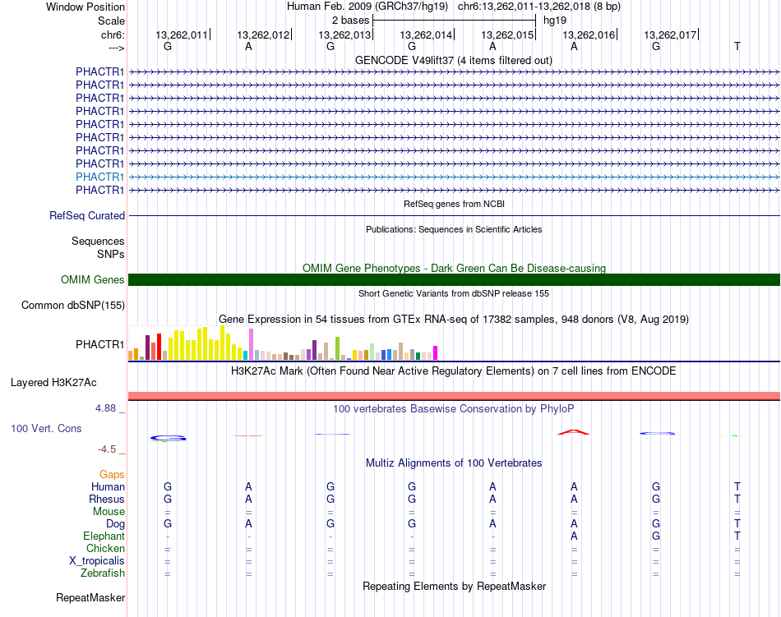
Task: Click the Mouse species label in Multiz alignment
Action: click(x=109, y=512)
